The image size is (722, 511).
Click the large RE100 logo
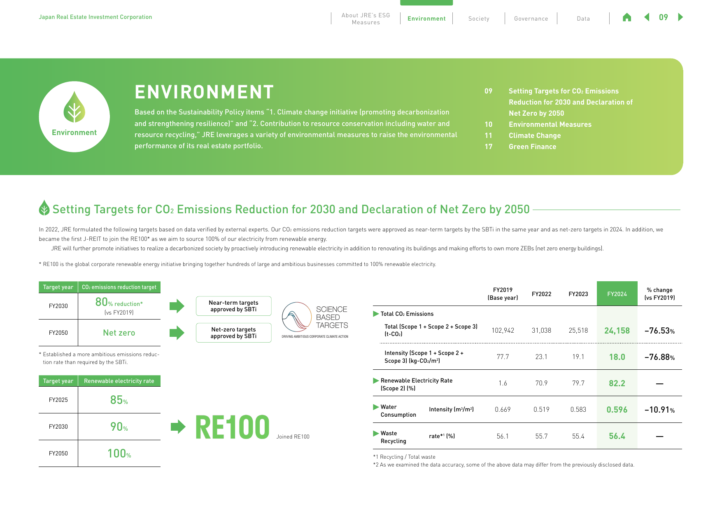(x=232, y=427)
